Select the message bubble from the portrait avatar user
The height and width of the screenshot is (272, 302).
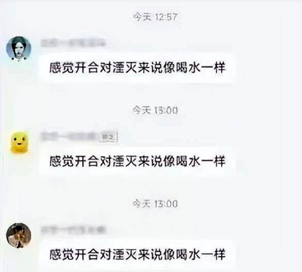(x=137, y=68)
